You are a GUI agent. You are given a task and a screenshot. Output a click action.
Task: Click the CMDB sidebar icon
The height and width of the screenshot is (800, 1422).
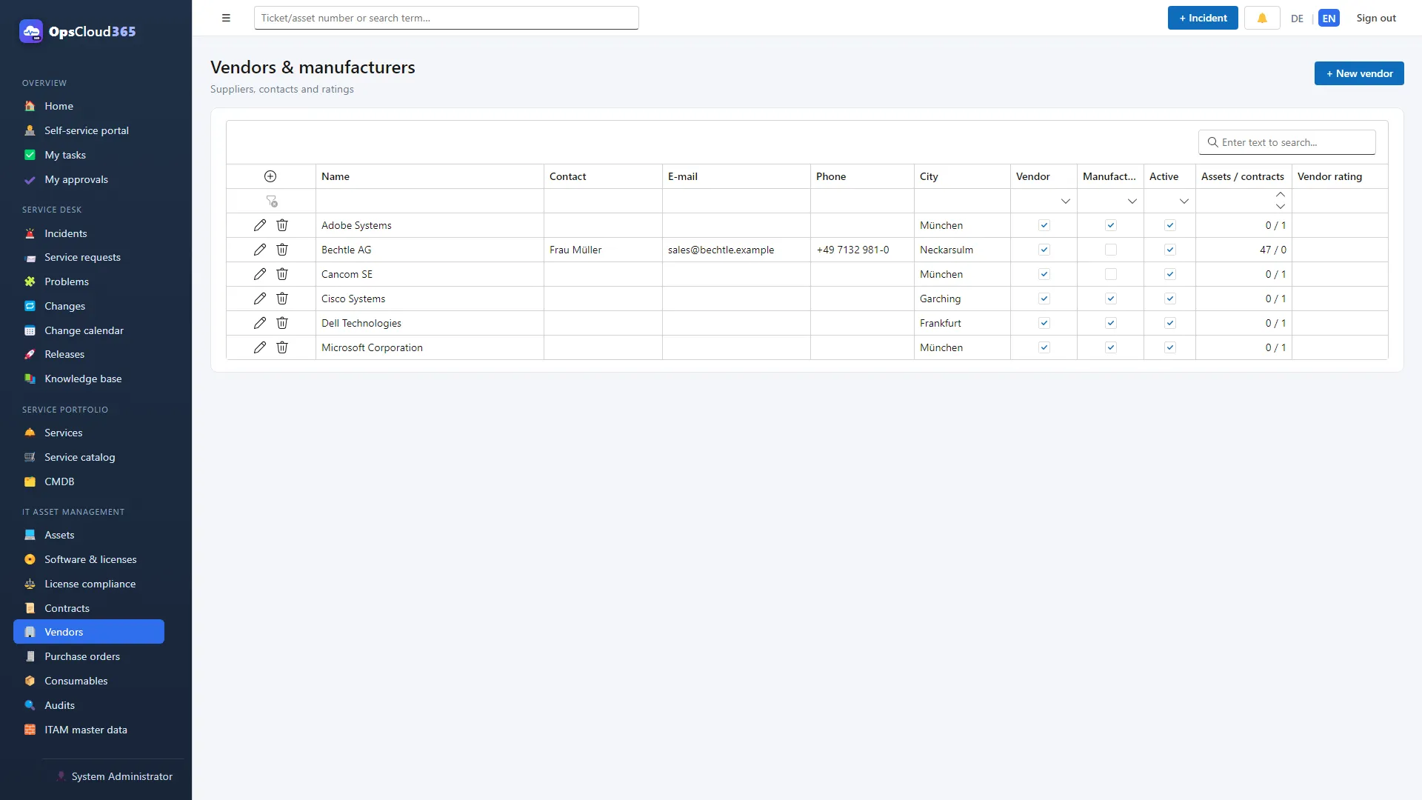[x=30, y=481]
